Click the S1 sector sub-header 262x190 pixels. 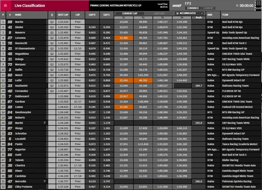124,17
